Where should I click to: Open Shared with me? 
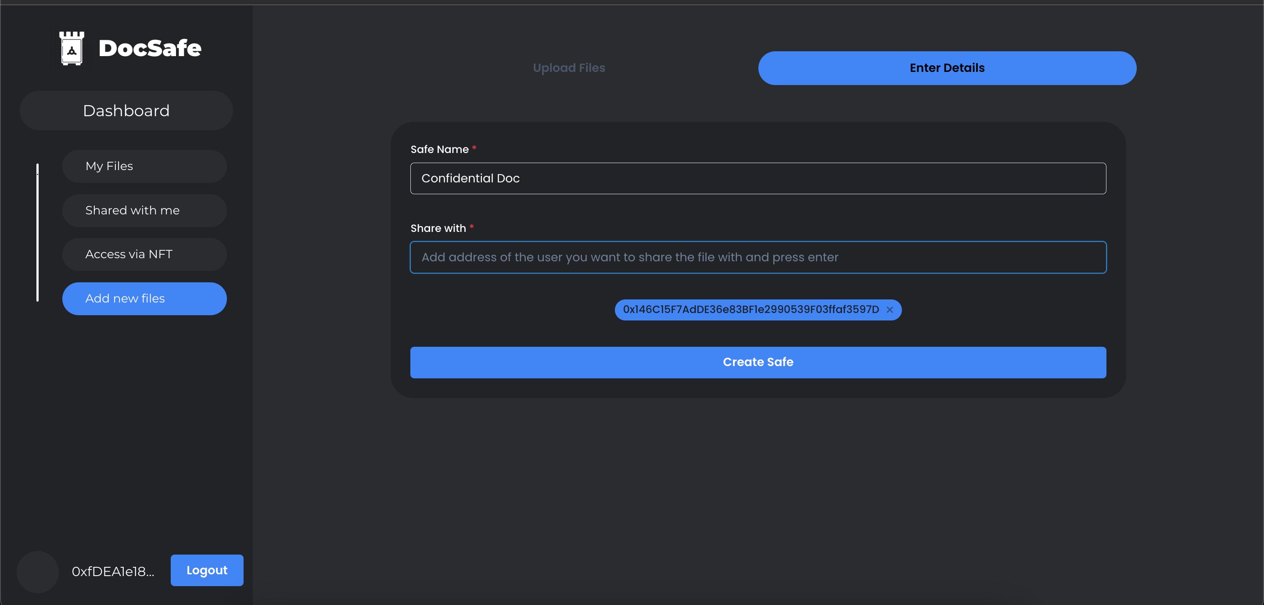click(x=144, y=210)
